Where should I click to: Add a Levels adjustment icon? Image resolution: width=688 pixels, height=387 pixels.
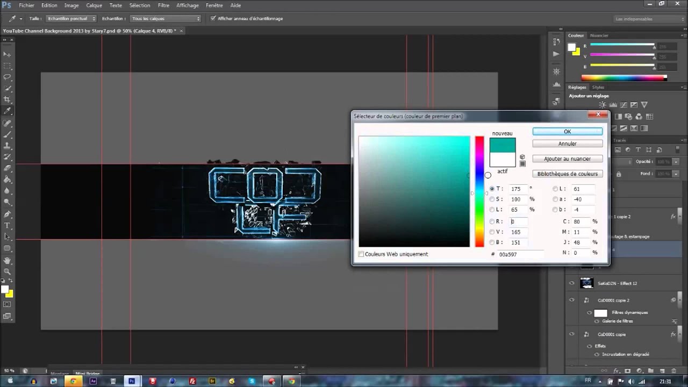point(613,105)
